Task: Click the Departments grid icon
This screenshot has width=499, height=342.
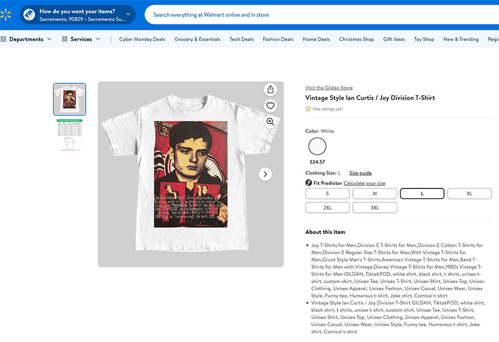Action: 3,39
